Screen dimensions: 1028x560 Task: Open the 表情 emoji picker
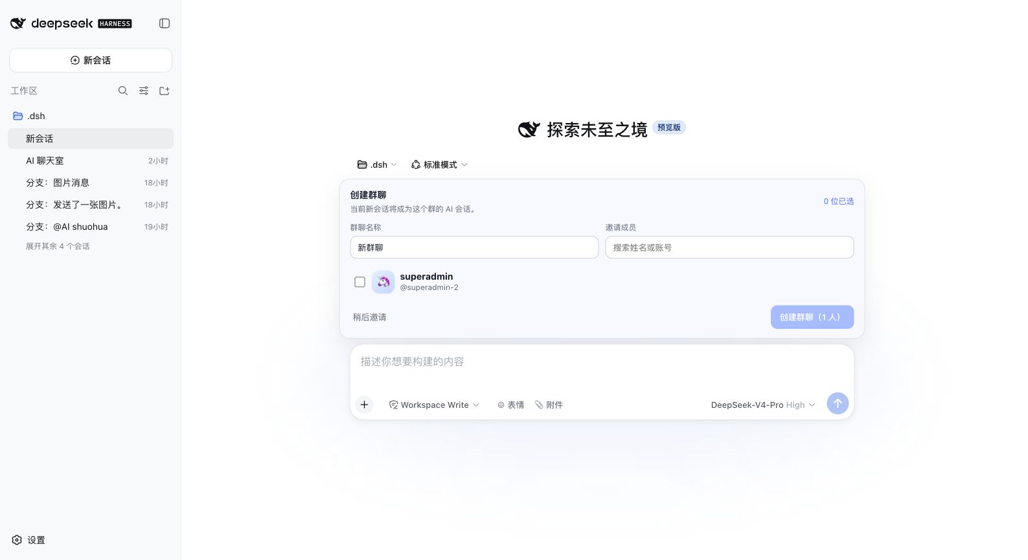point(510,405)
